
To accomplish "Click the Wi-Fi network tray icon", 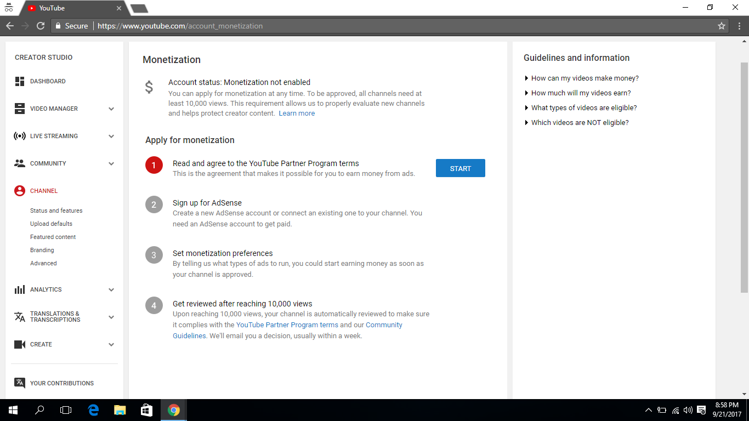I will (x=676, y=410).
